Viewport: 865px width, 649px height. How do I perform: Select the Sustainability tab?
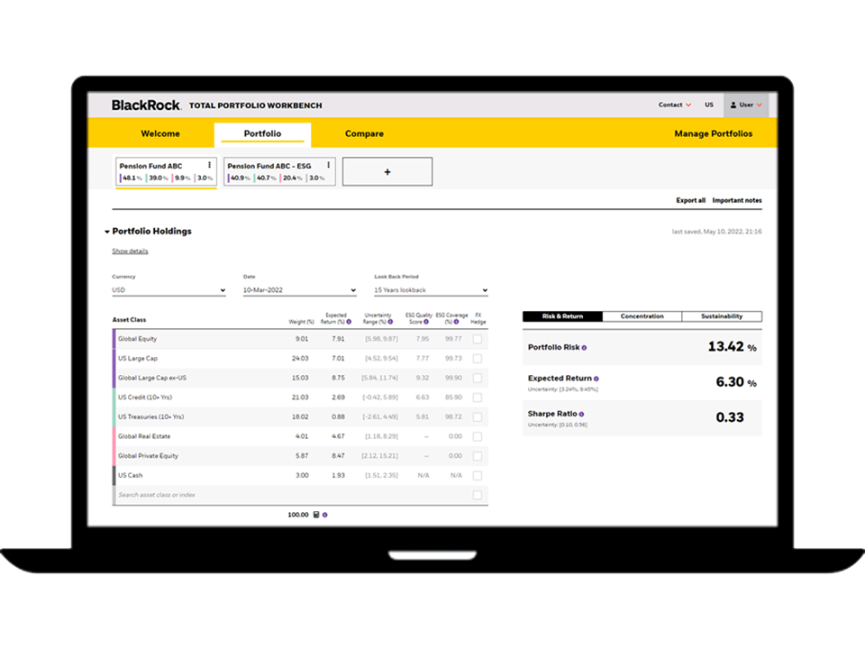click(x=723, y=316)
